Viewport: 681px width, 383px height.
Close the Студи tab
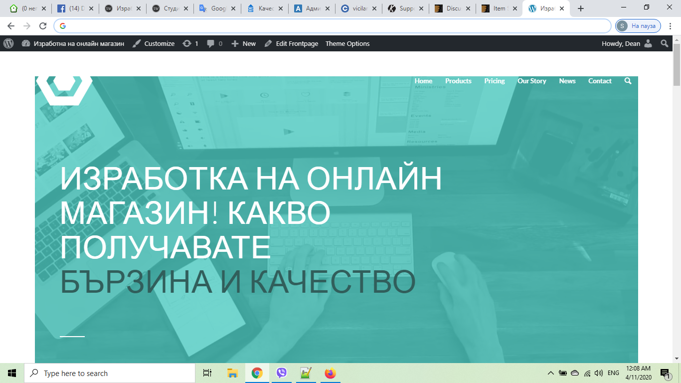click(x=185, y=8)
